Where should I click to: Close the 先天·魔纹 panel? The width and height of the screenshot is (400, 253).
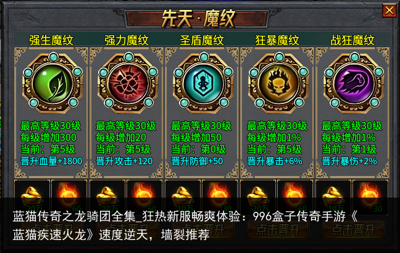390,10
